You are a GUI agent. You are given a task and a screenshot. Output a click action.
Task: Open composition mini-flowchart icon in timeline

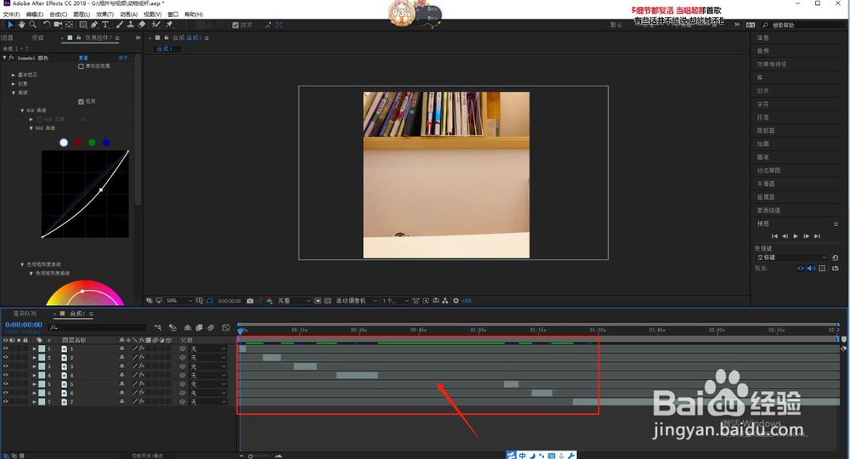158,327
